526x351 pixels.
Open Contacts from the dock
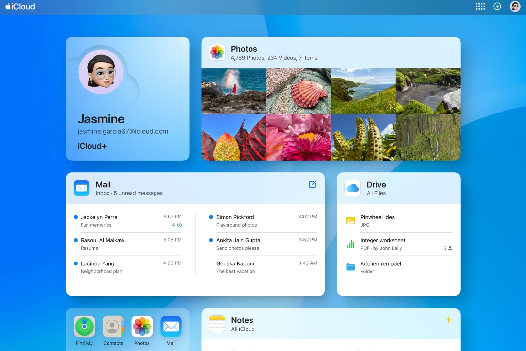pyautogui.click(x=113, y=326)
